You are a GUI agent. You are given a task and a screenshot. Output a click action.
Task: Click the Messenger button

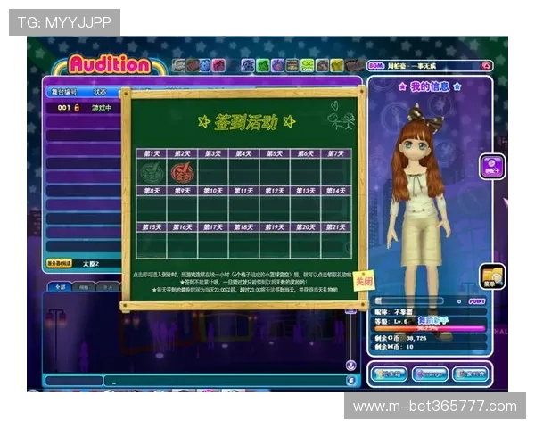(x=430, y=374)
